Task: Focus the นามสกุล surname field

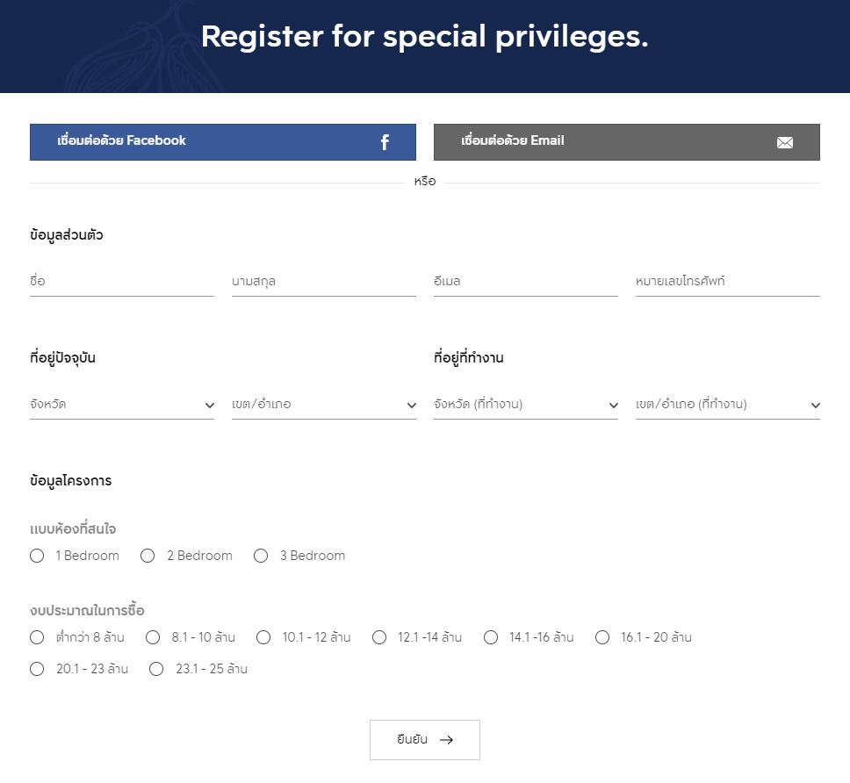Action: tap(323, 282)
